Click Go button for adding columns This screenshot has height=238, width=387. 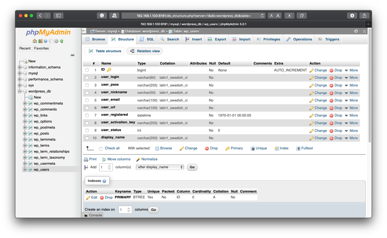coord(192,167)
